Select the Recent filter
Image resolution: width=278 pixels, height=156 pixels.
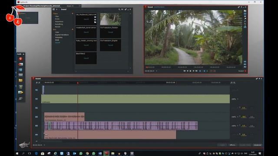tap(58, 27)
